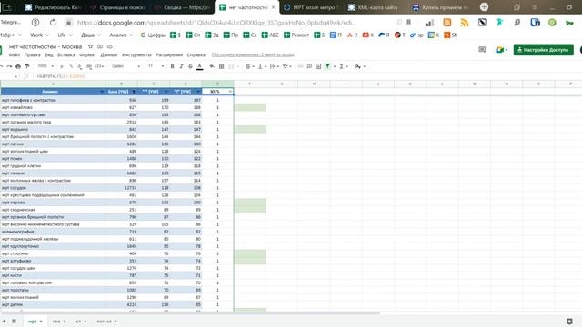Toggle the green filter icon

coord(327,66)
